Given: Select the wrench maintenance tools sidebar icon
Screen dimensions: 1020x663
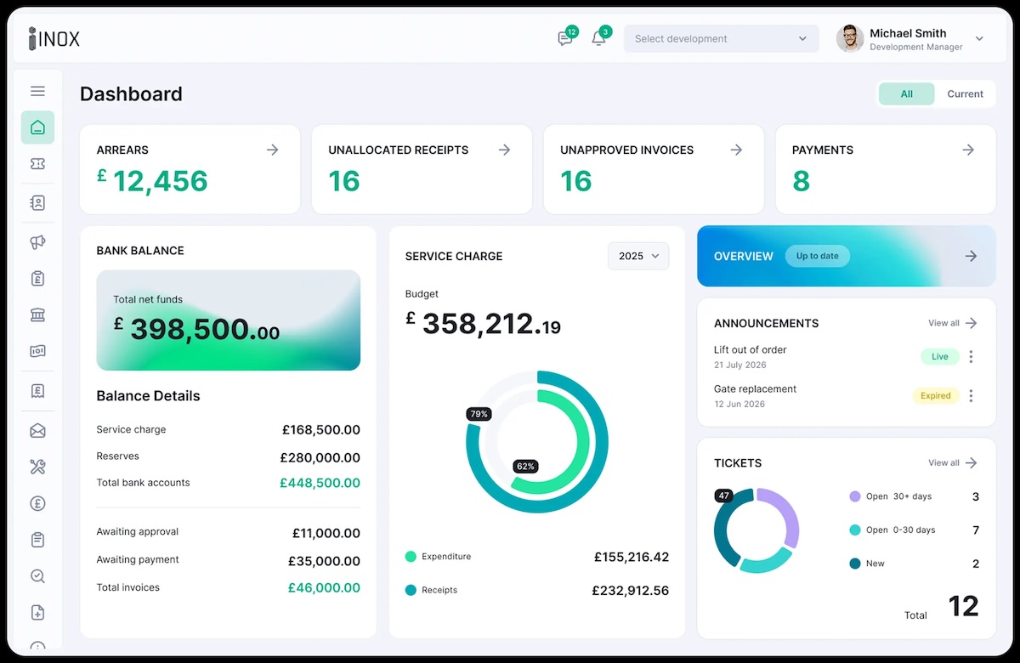Looking at the screenshot, I should [37, 467].
